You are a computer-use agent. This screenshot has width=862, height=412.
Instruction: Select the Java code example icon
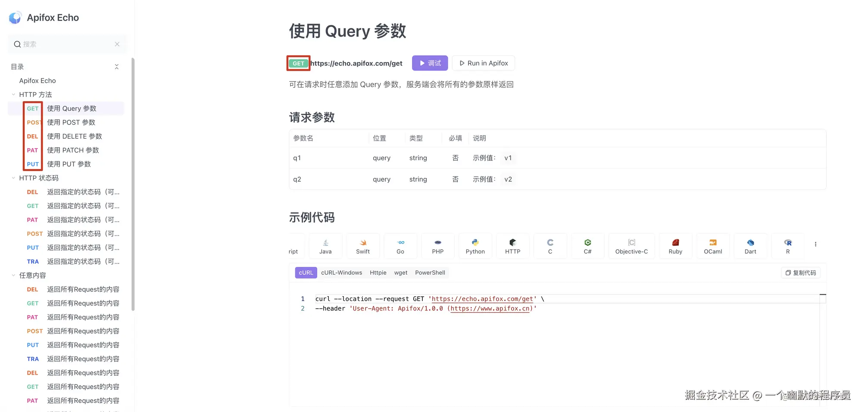pyautogui.click(x=325, y=245)
